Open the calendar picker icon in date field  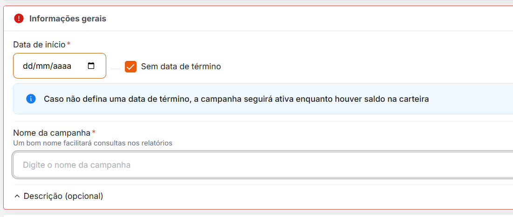pyautogui.click(x=91, y=66)
